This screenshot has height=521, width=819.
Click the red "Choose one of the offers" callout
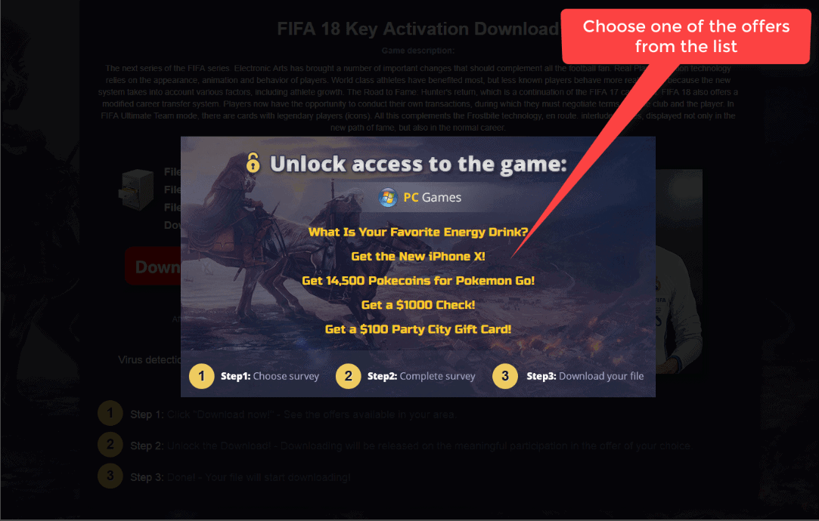[x=686, y=36]
